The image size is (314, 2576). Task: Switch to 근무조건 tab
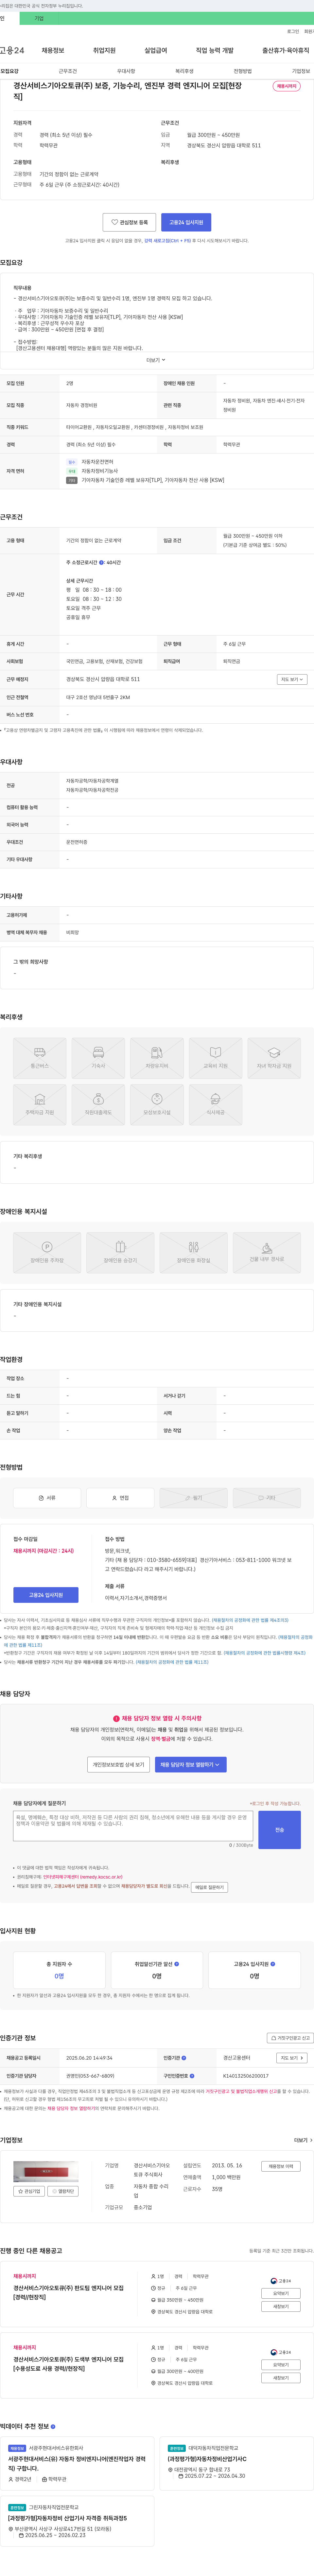[x=68, y=71]
